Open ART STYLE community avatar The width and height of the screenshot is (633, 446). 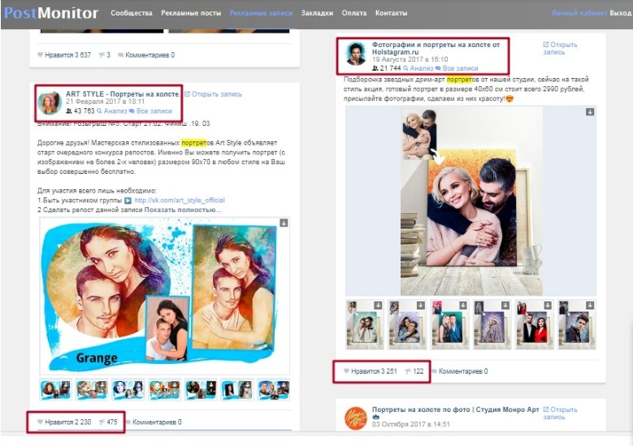[50, 103]
